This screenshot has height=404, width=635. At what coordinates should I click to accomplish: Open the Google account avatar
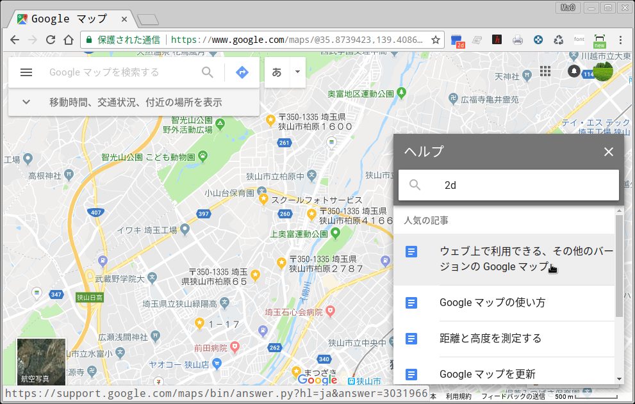603,71
